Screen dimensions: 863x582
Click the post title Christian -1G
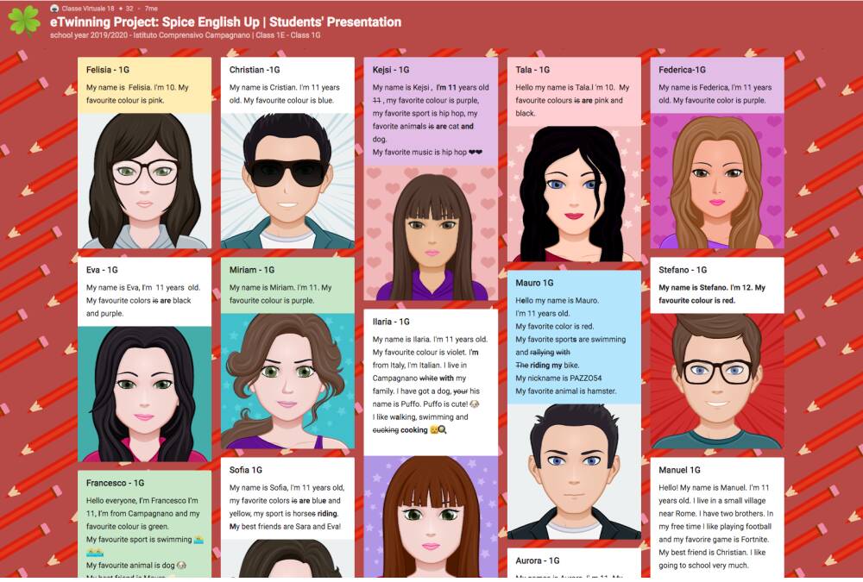[x=255, y=70]
